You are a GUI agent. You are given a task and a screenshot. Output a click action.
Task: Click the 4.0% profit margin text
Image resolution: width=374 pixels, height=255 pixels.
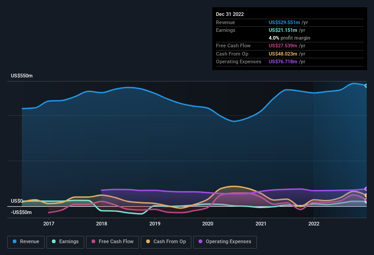click(289, 38)
